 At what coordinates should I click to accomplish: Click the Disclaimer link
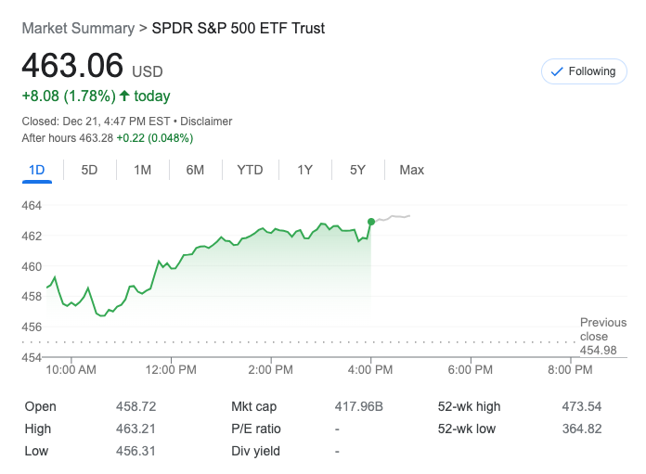pos(206,122)
